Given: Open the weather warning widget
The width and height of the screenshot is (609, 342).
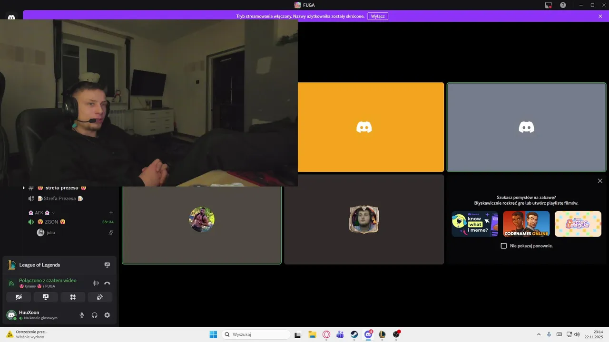Looking at the screenshot, I should tap(27, 334).
